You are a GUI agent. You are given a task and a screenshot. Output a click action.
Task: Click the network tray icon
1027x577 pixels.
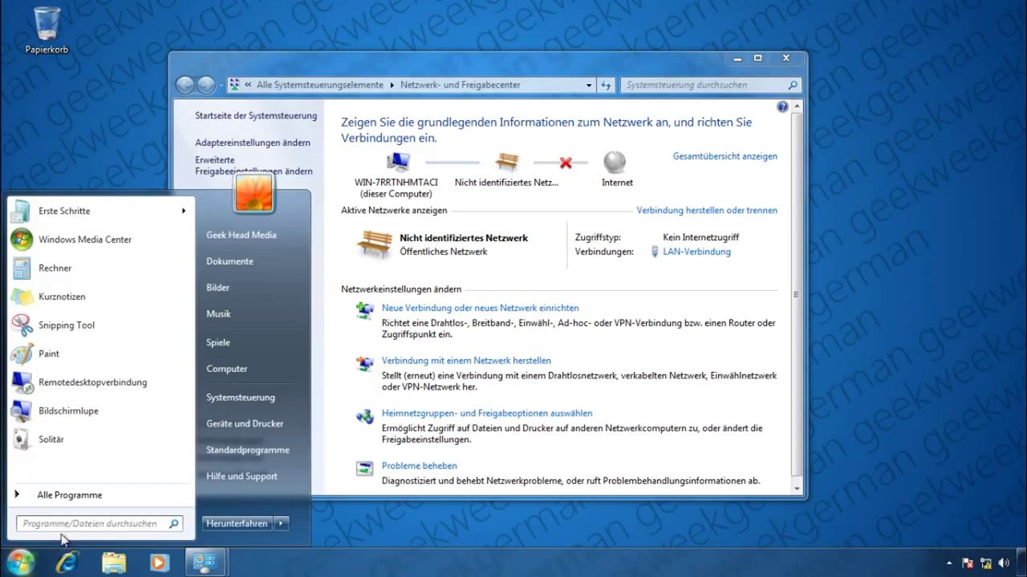point(986,563)
